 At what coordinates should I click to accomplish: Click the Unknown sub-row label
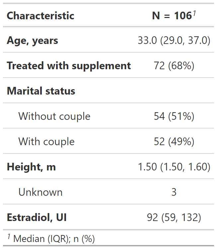(x=40, y=192)
